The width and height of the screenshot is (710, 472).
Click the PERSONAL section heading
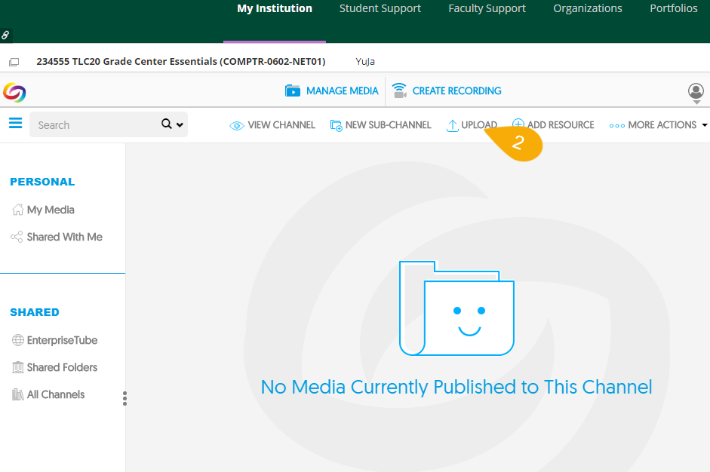pyautogui.click(x=42, y=182)
